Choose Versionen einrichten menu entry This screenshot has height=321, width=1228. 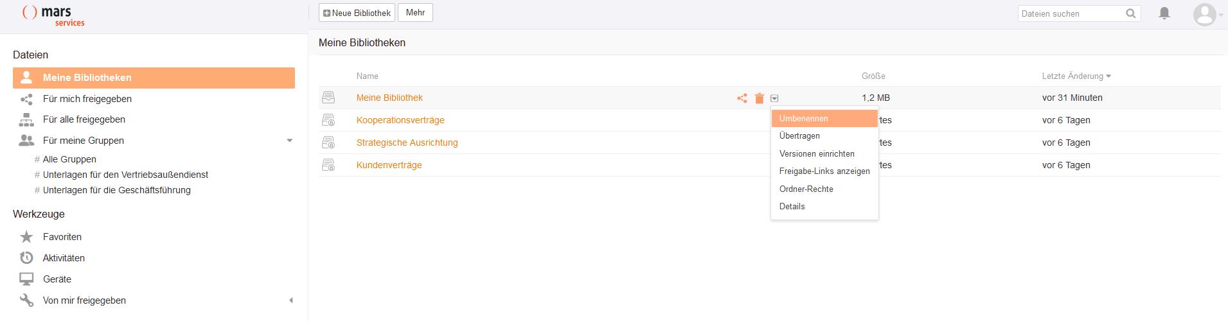(x=817, y=154)
